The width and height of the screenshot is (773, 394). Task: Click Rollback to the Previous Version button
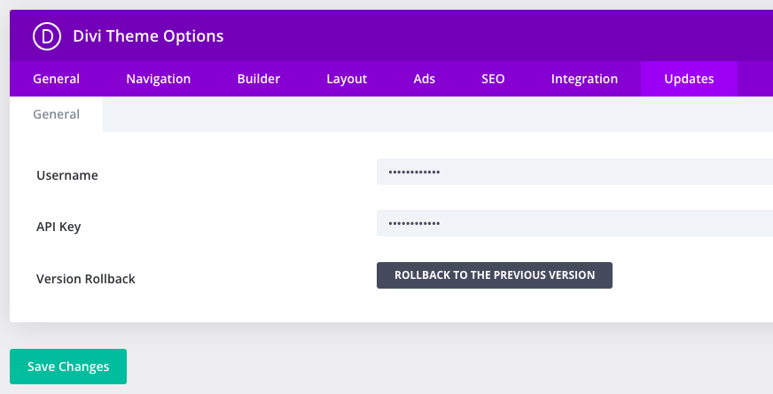[495, 275]
